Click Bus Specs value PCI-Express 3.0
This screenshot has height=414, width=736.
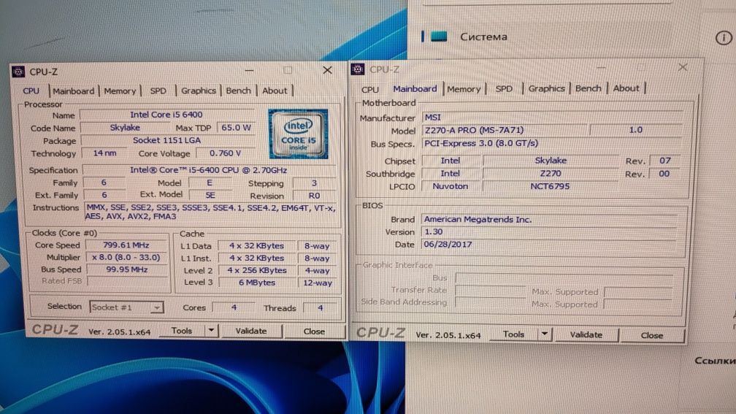(552, 143)
